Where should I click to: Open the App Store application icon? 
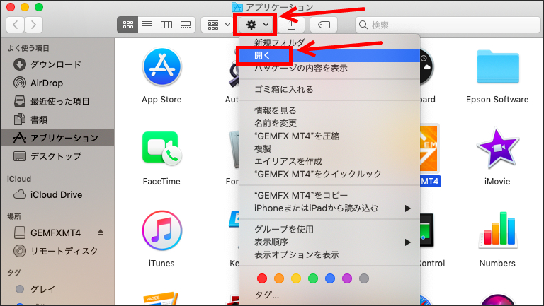pos(161,68)
